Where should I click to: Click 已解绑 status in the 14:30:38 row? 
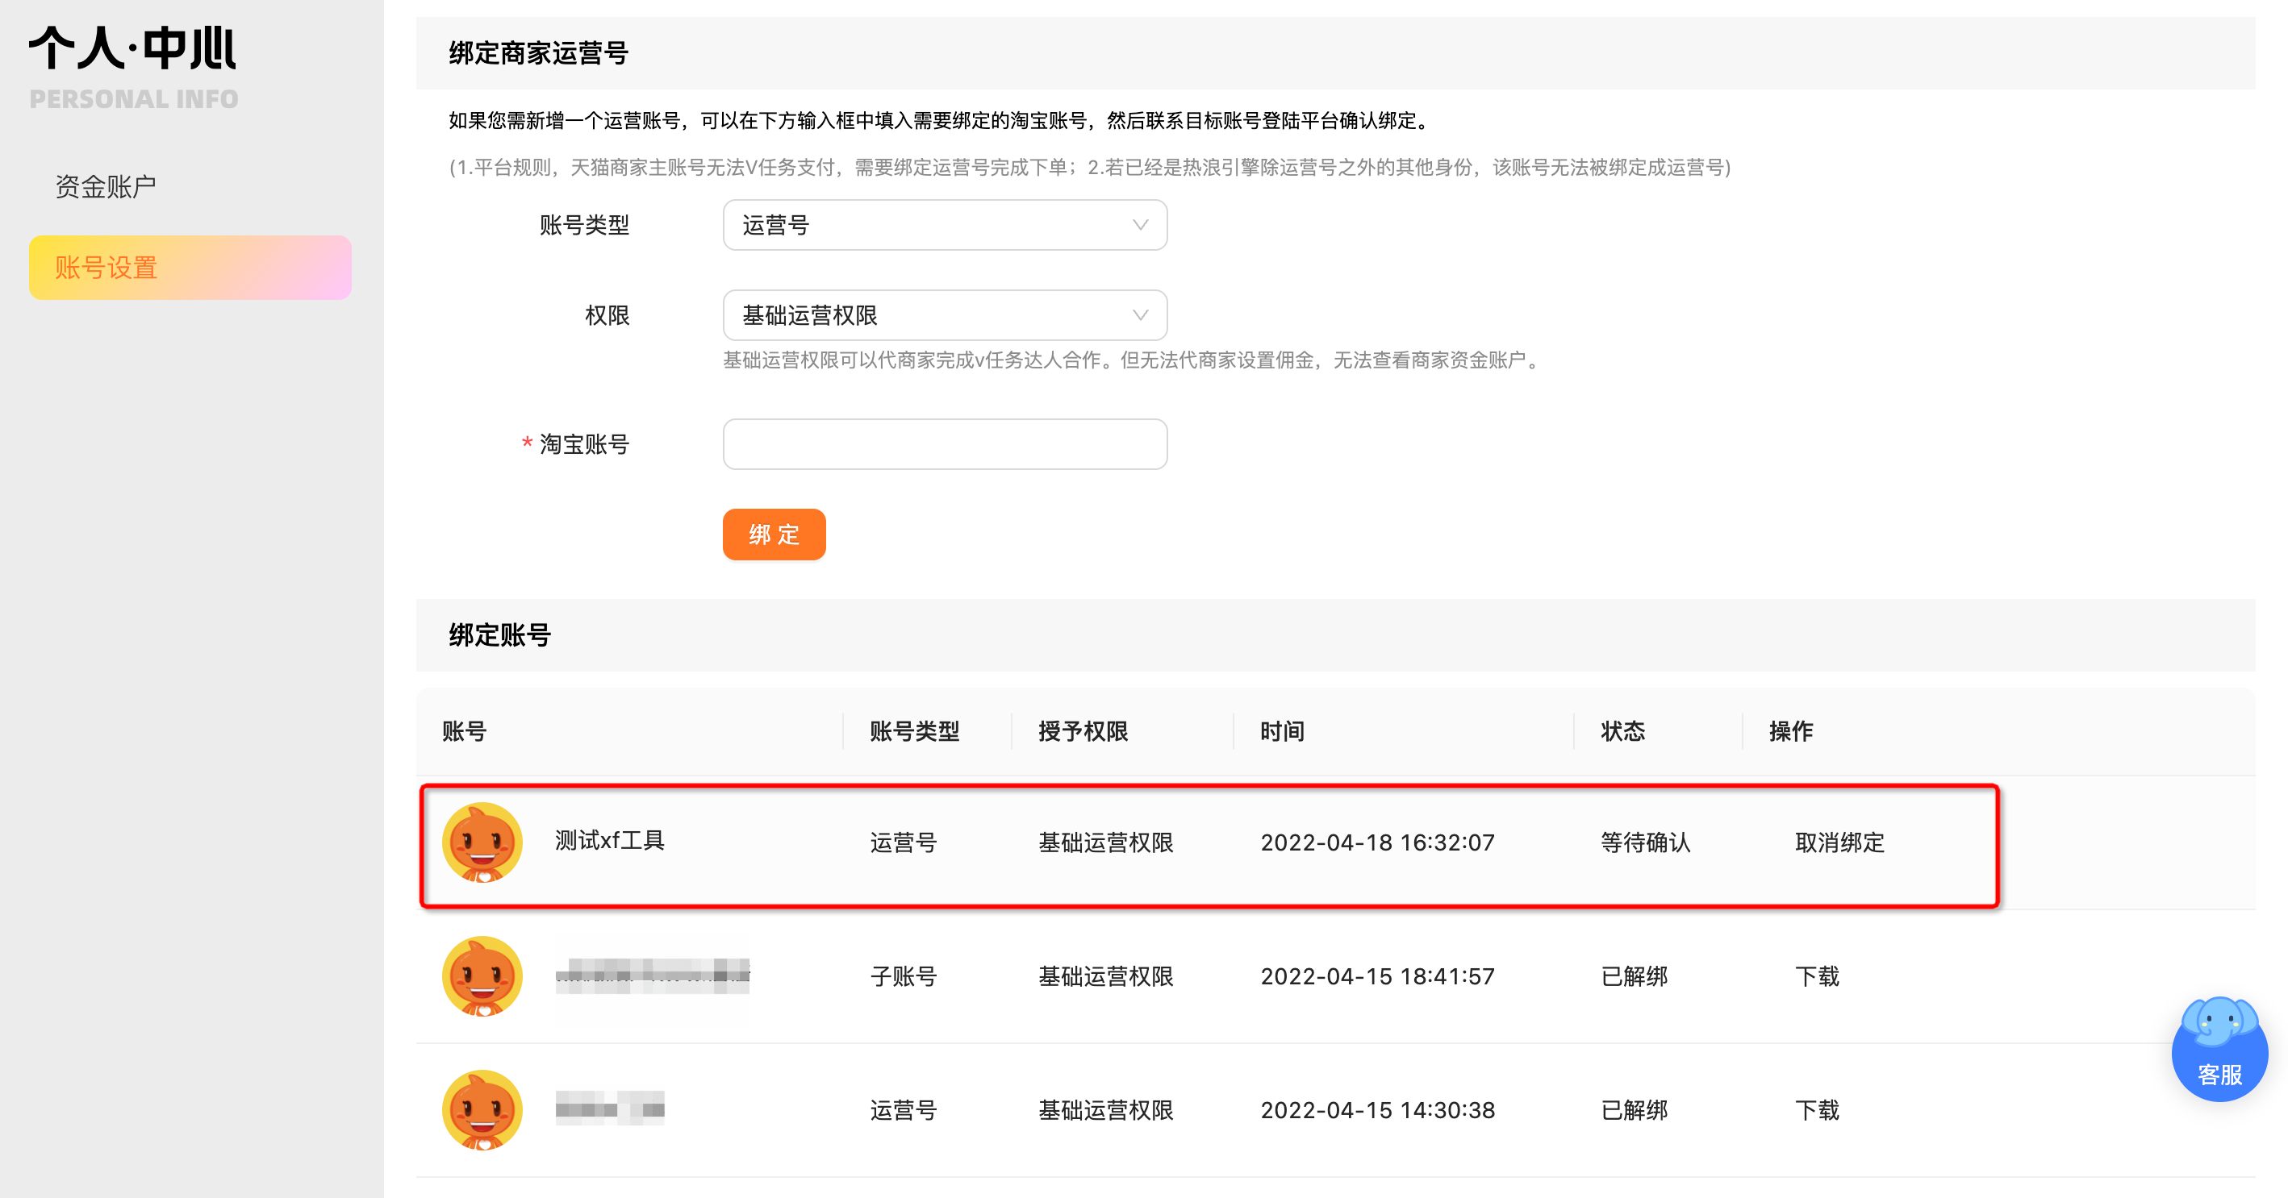1635,1110
